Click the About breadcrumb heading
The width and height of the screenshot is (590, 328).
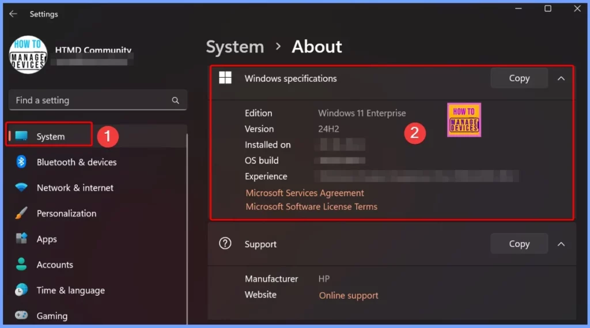click(x=317, y=47)
